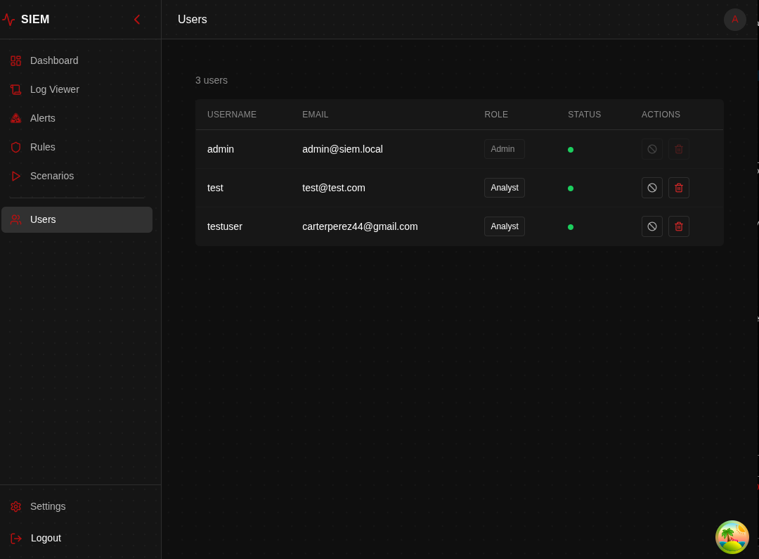This screenshot has width=759, height=559.
Task: Click the SIEM pulse logo icon
Action: click(8, 20)
